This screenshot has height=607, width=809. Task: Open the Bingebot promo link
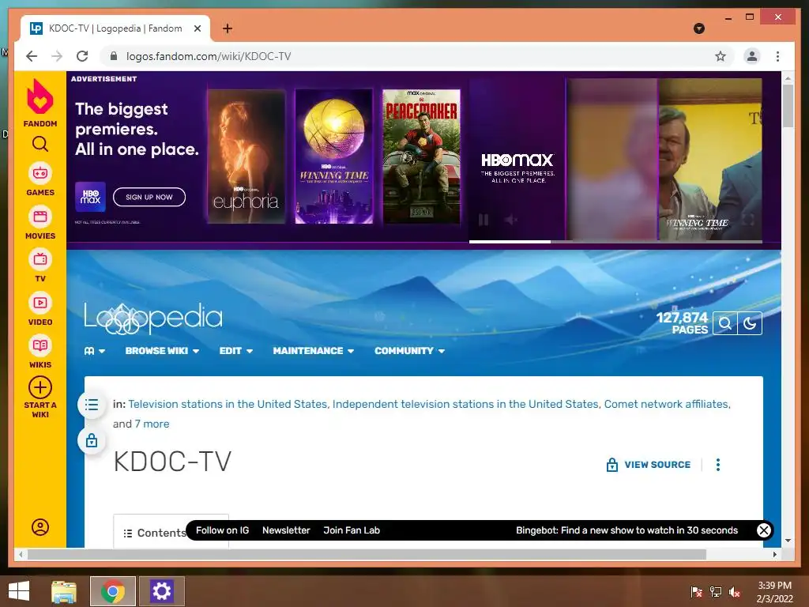[x=627, y=530]
